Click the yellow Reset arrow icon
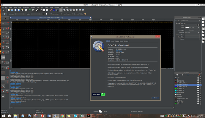Screen dimensions: 205x118 (x=85, y=14)
